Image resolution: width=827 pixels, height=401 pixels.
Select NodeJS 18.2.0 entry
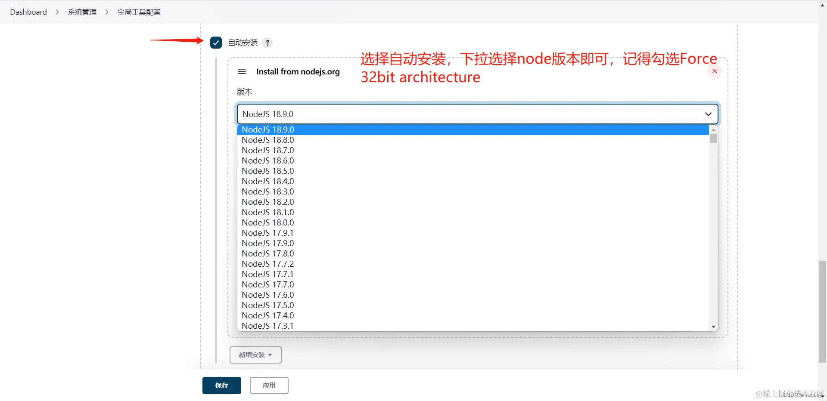[x=473, y=202]
